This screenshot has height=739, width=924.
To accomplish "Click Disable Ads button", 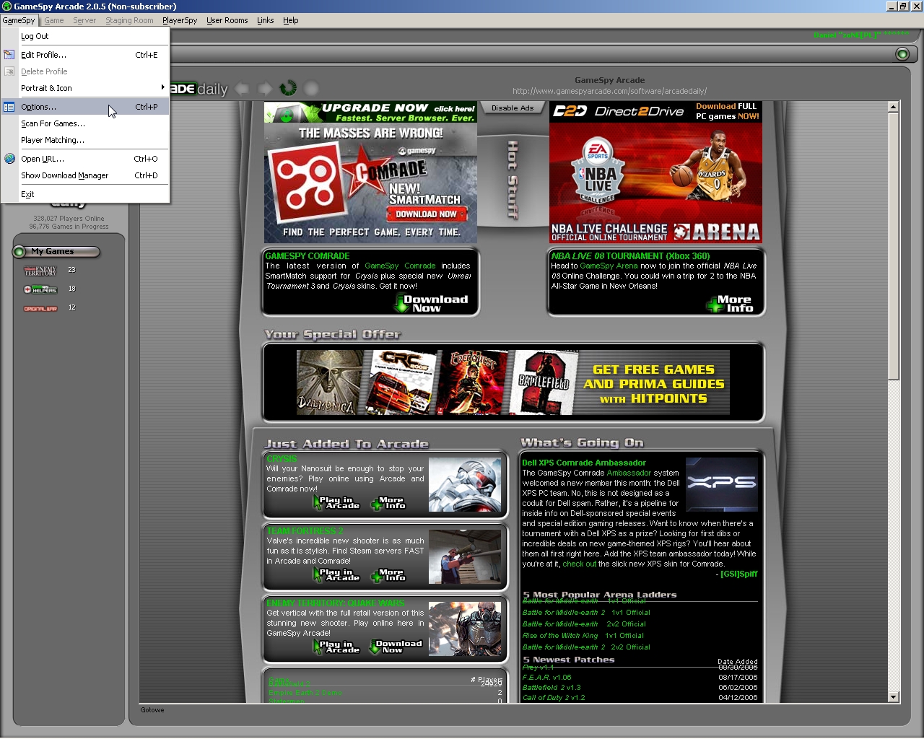I will pos(513,108).
